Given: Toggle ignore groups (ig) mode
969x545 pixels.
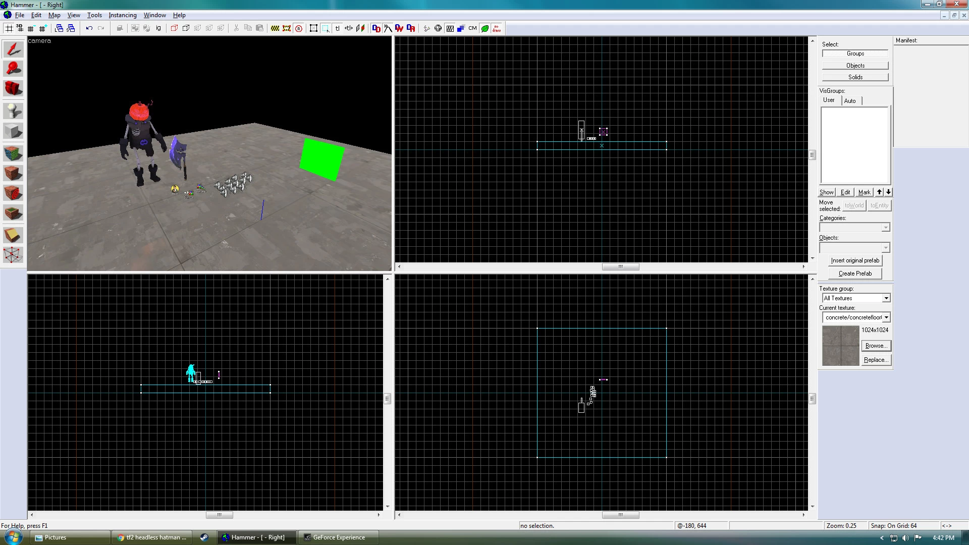Looking at the screenshot, I should click(158, 28).
